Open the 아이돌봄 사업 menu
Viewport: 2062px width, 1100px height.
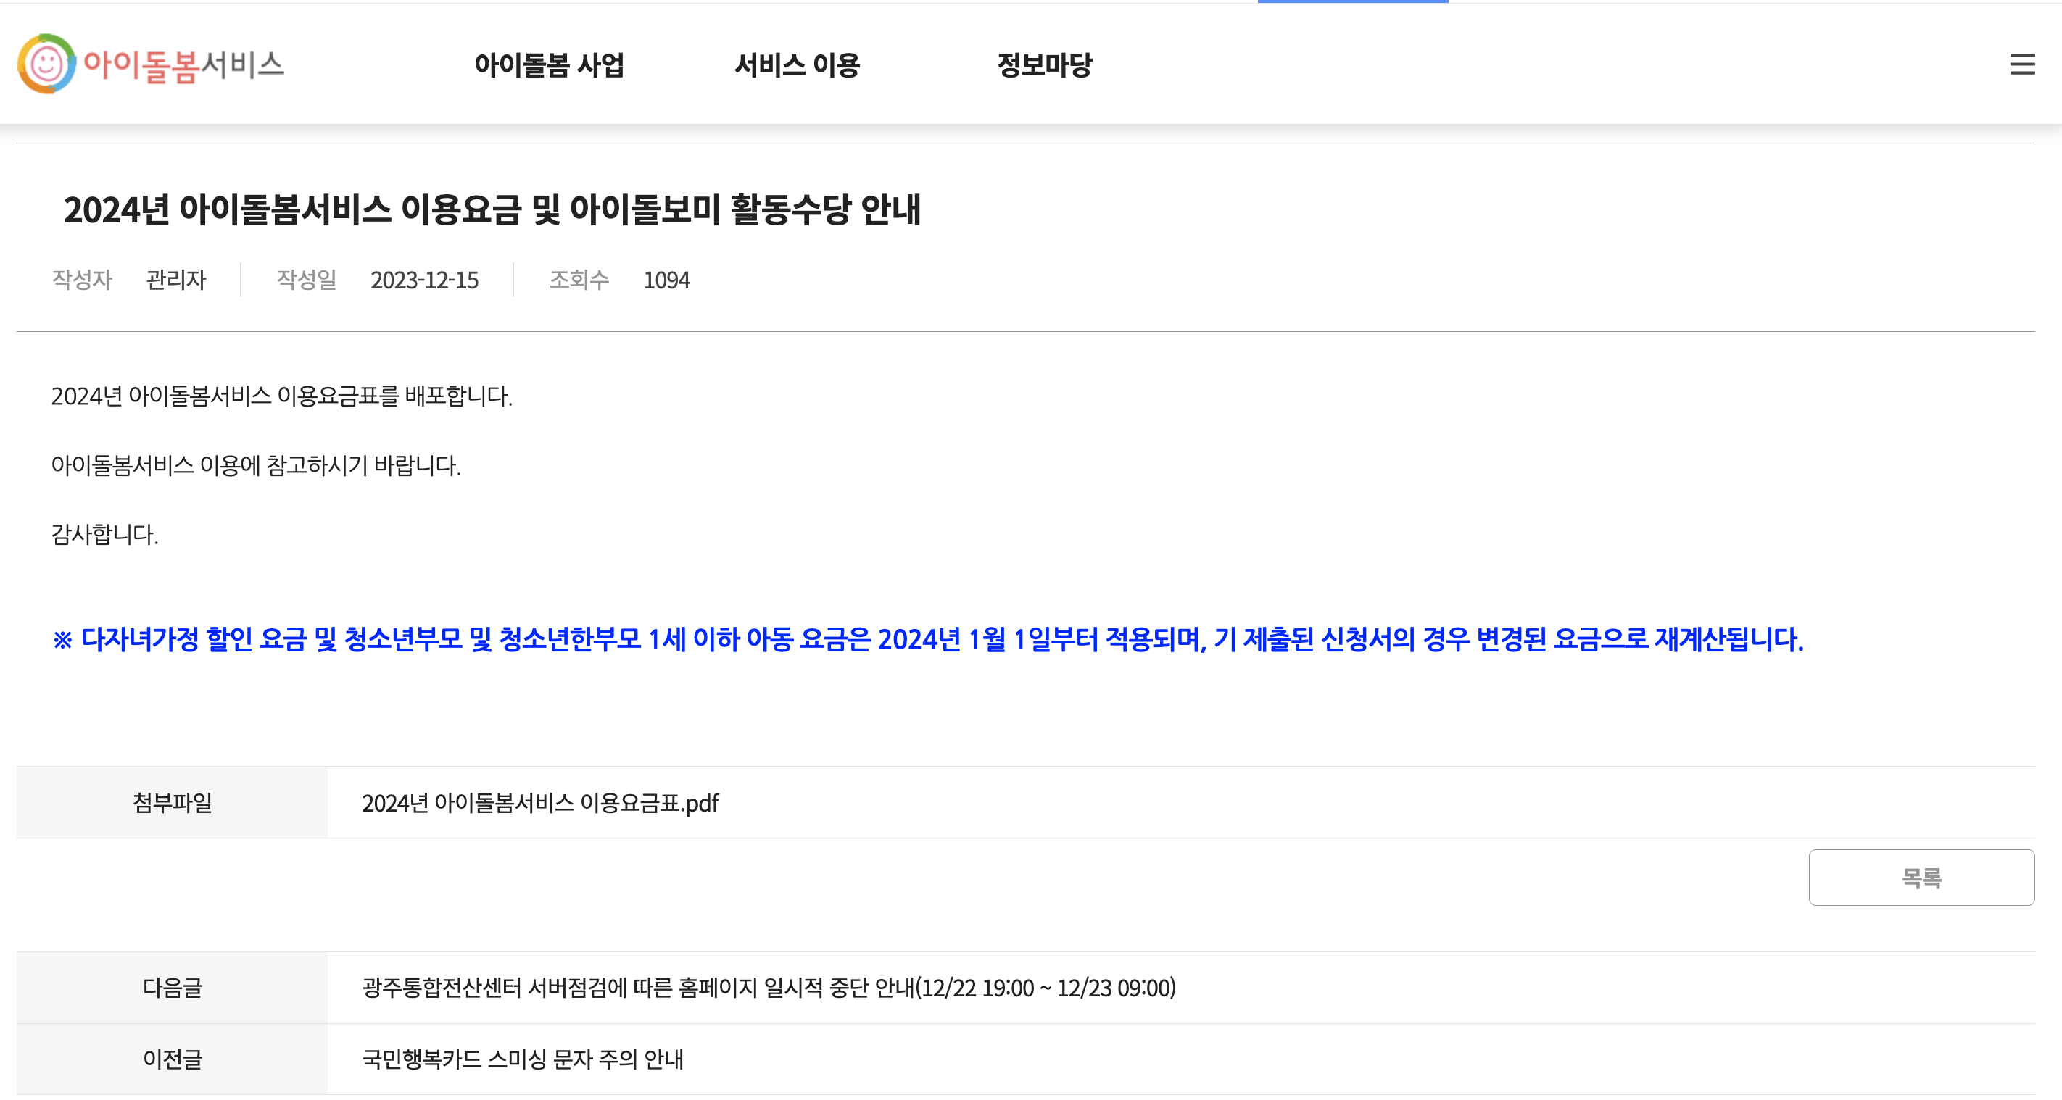(x=549, y=64)
